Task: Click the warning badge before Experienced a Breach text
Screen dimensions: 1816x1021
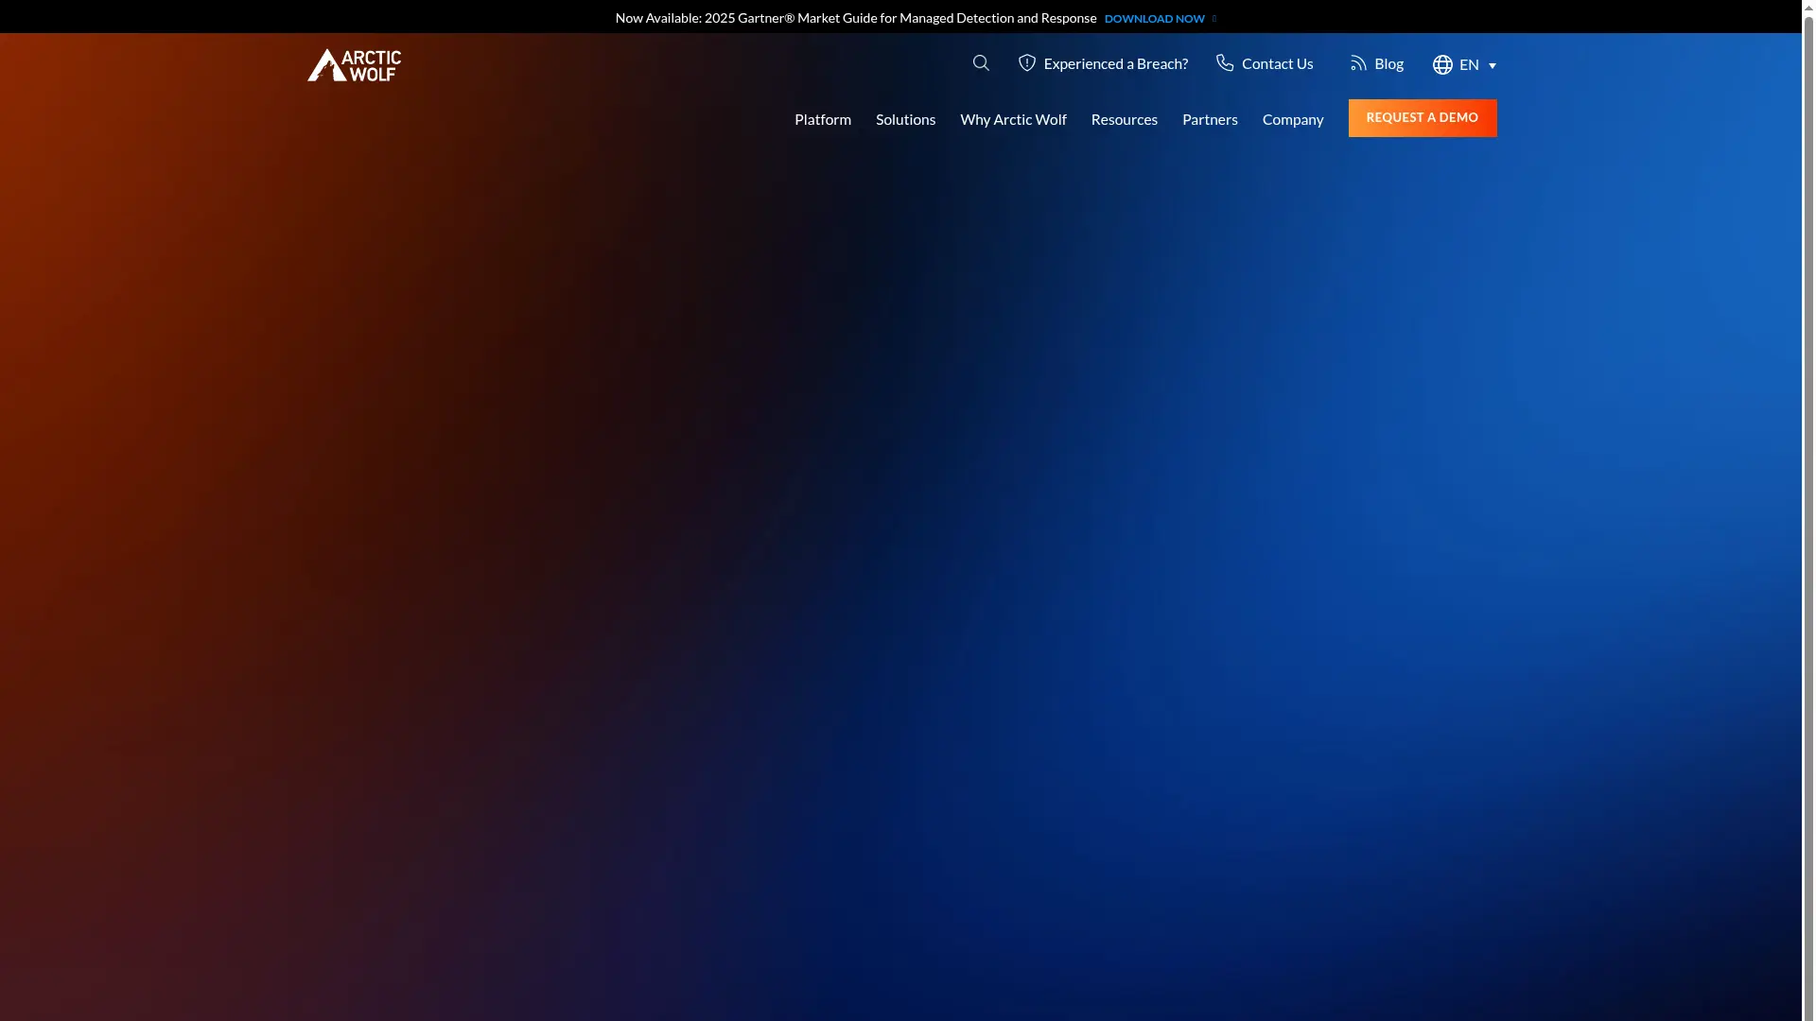Action: point(1028,62)
